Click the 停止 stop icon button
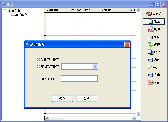This screenshot has width=168, height=122. click(154, 52)
